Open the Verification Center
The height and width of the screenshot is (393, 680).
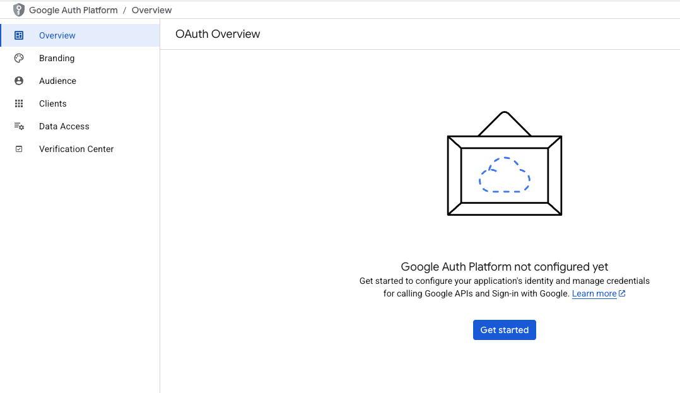[76, 149]
